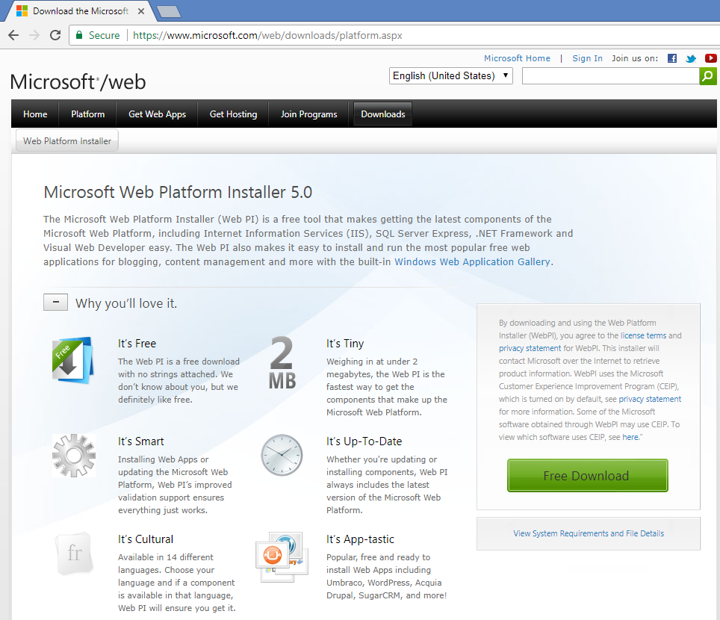720x620 pixels.
Task: Open a new browser tab
Action: 169,11
